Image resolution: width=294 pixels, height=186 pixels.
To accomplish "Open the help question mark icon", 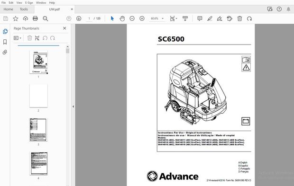I will point(279,9).
